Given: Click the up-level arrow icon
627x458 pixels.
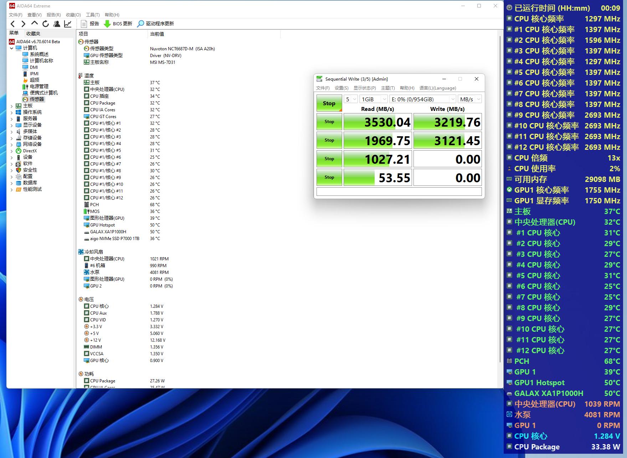Looking at the screenshot, I should pyautogui.click(x=35, y=24).
